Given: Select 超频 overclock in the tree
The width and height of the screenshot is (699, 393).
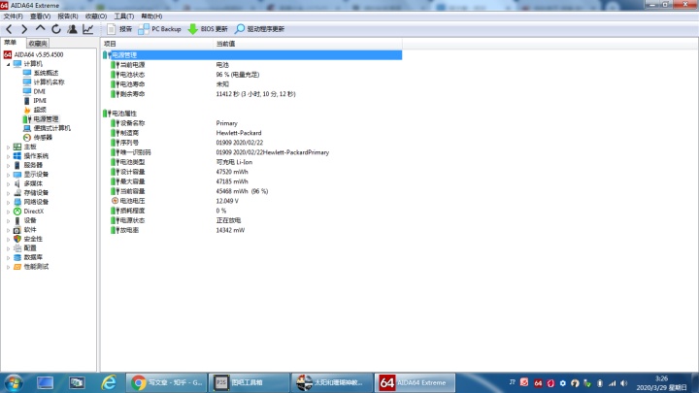Looking at the screenshot, I should pyautogui.click(x=40, y=110).
